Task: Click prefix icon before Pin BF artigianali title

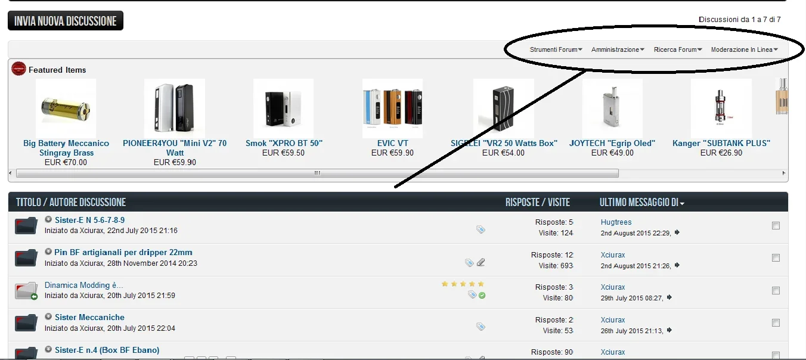Action: coord(48,252)
